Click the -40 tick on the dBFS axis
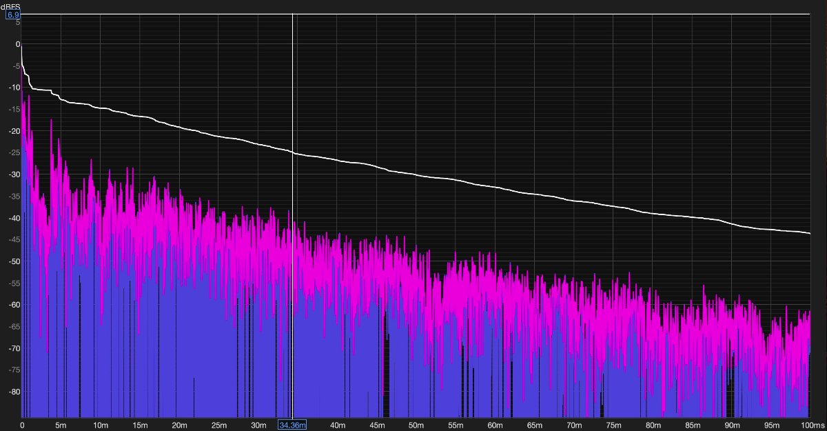The image size is (827, 431). pos(14,218)
